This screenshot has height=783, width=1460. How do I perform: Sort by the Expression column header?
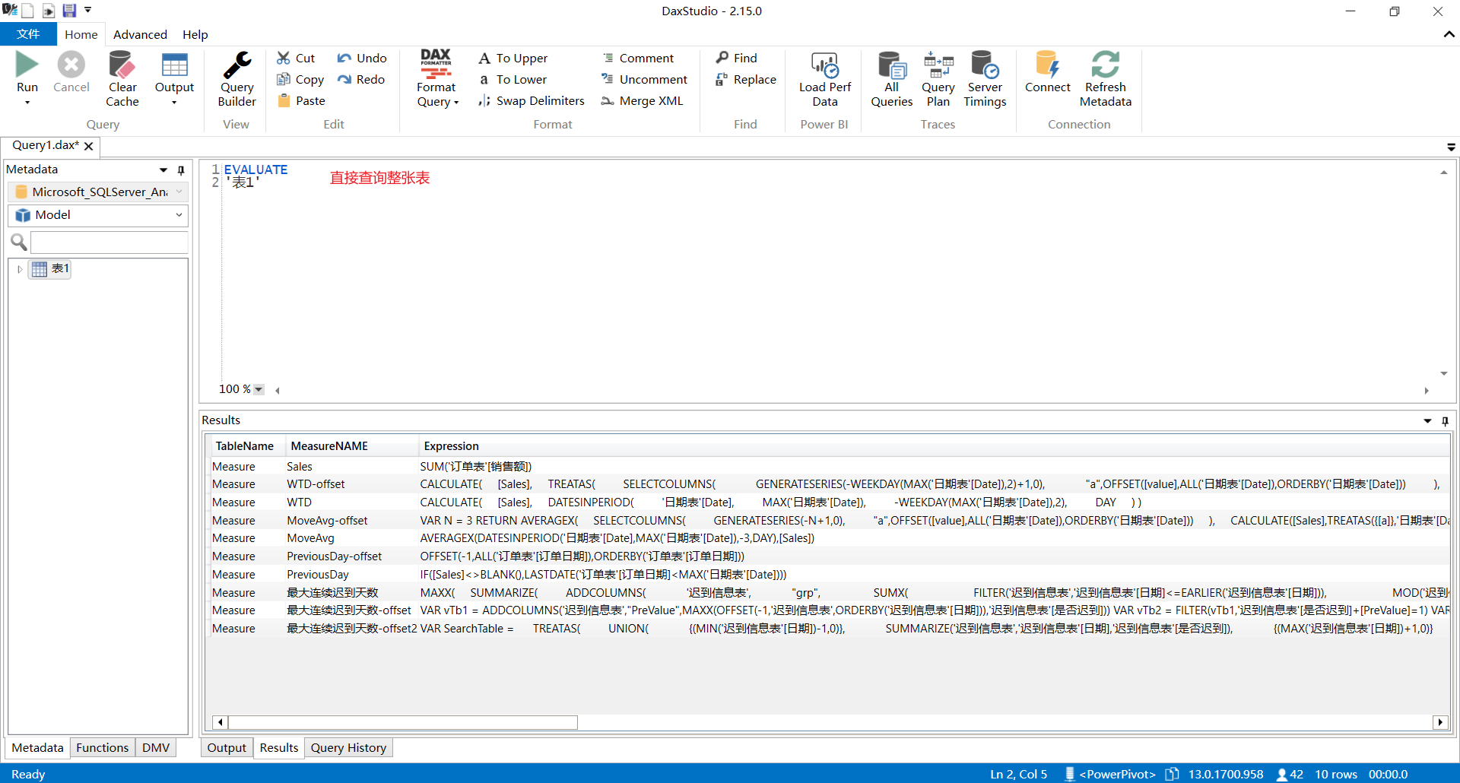(451, 445)
